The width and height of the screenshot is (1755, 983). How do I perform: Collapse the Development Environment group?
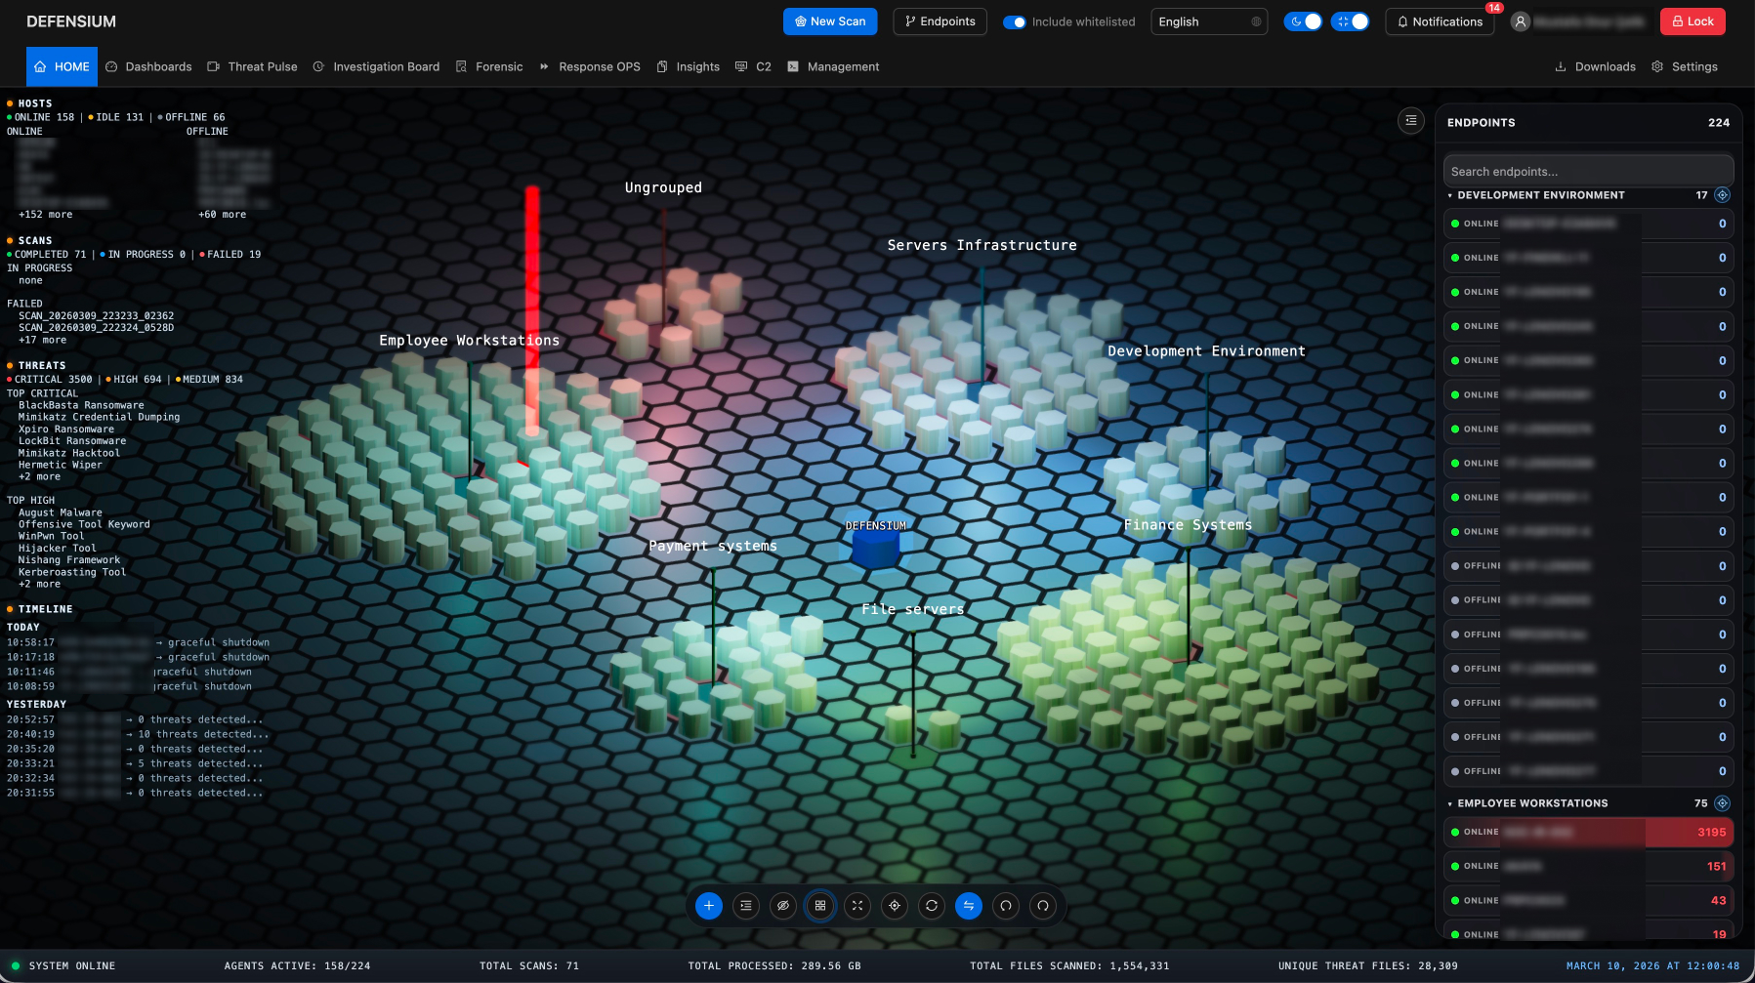pos(1450,195)
